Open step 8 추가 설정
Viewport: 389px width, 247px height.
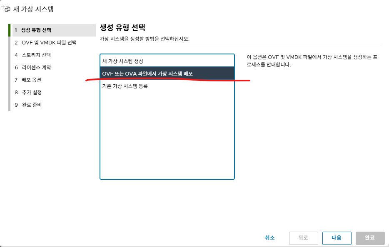(28, 92)
